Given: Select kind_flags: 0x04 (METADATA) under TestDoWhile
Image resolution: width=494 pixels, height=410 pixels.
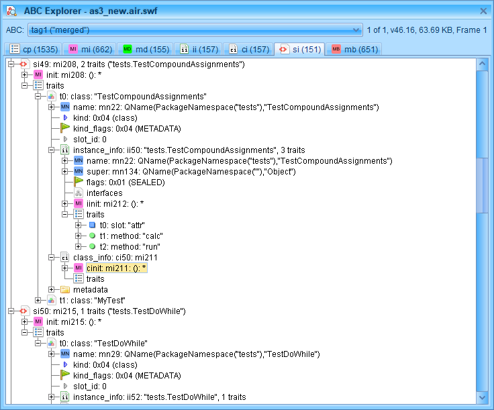Looking at the screenshot, I should point(127,376).
